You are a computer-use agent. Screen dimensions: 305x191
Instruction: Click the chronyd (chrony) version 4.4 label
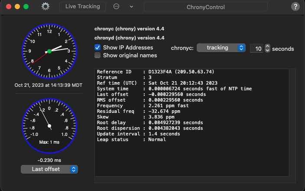pos(130,38)
